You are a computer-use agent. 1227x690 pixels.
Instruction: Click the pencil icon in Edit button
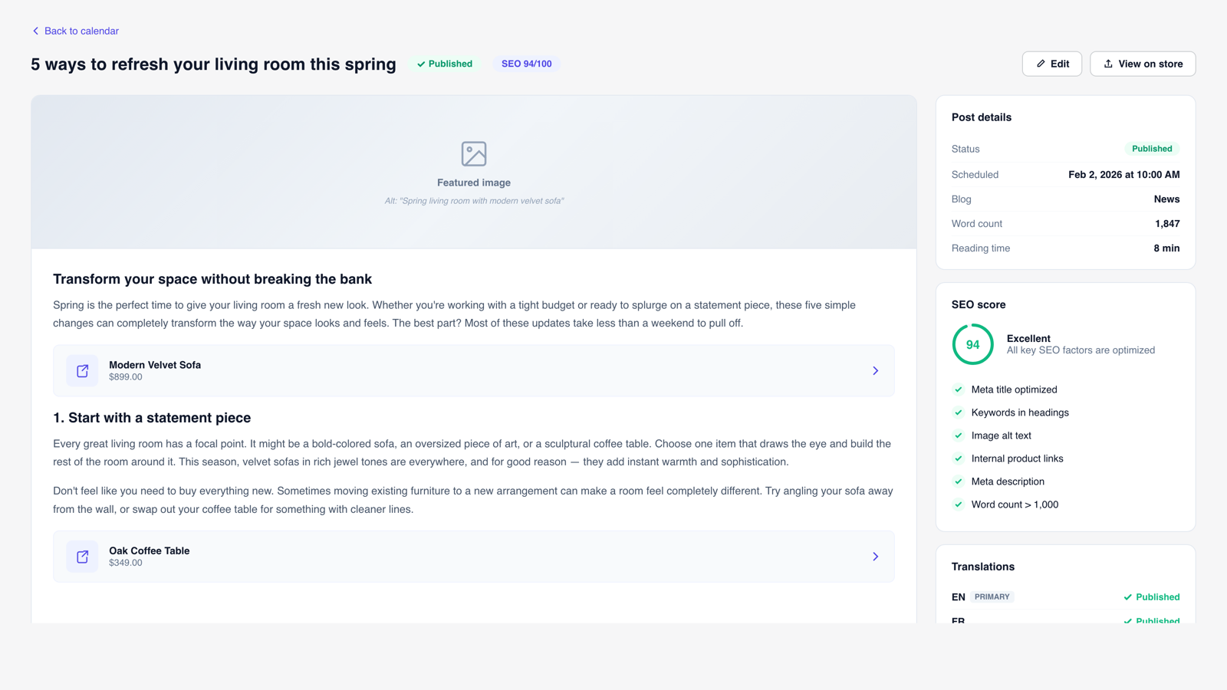1041,64
